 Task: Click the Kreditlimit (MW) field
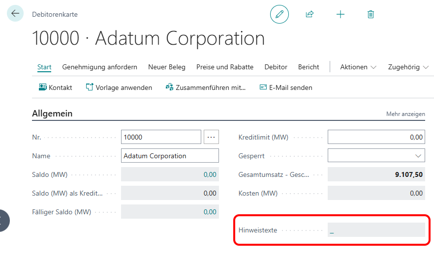click(376, 137)
